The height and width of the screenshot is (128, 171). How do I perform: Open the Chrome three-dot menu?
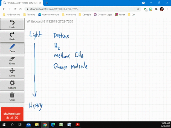point(167,9)
